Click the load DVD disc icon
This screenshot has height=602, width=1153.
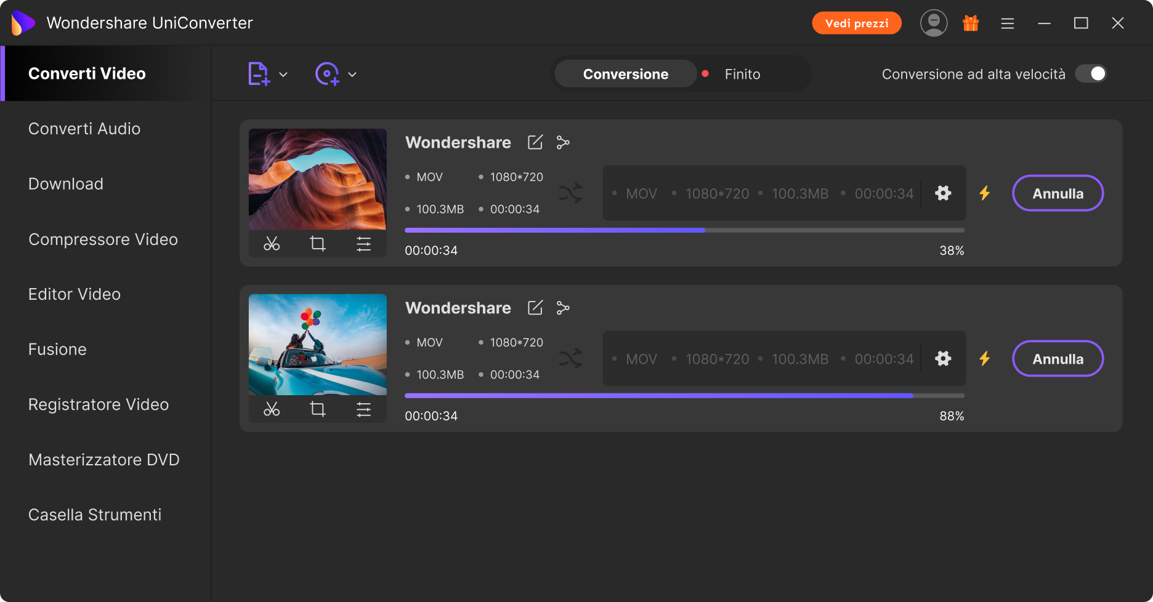(x=327, y=74)
